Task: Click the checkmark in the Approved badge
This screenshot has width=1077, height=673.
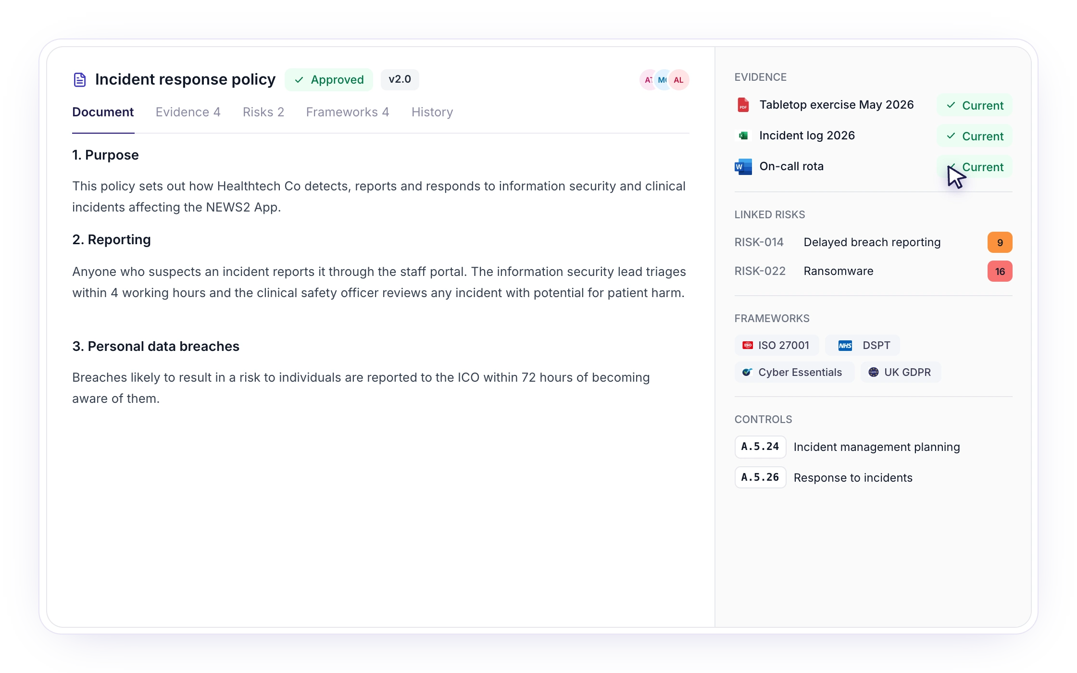Action: (299, 80)
